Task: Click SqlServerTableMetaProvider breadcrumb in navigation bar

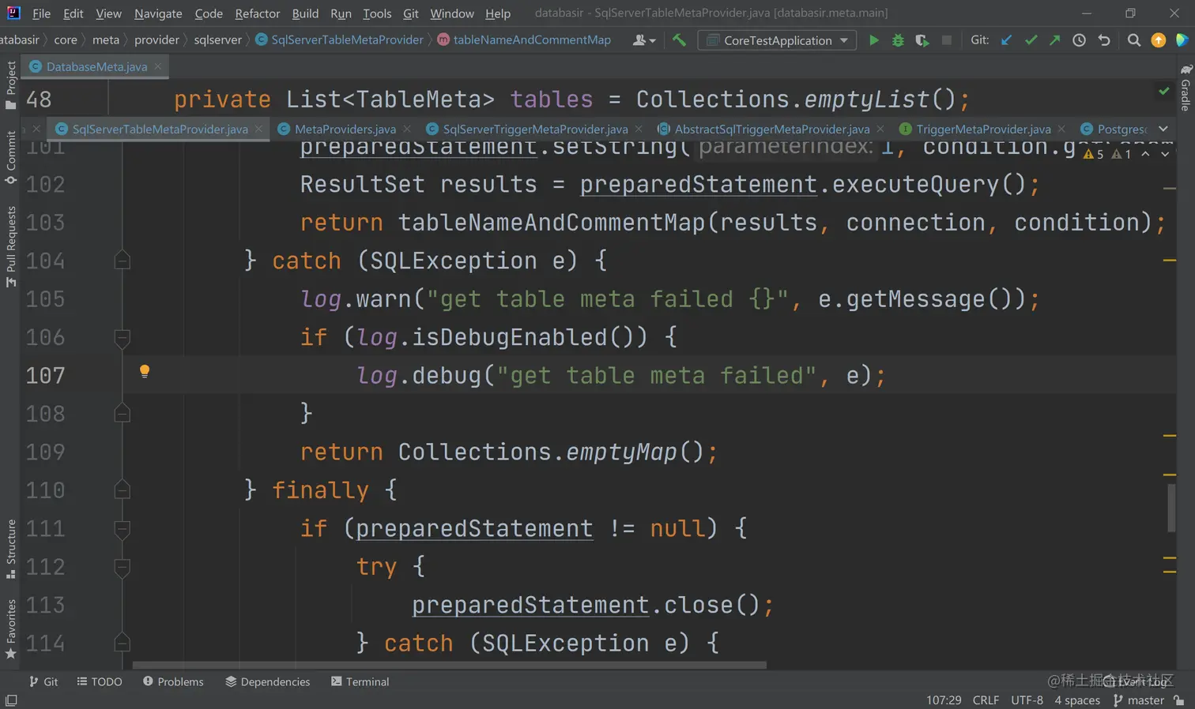Action: click(340, 39)
